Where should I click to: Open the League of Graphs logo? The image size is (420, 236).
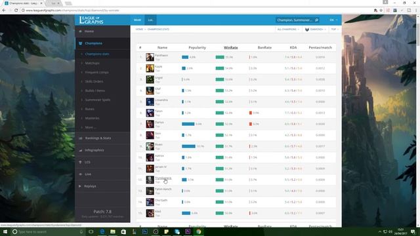click(91, 20)
